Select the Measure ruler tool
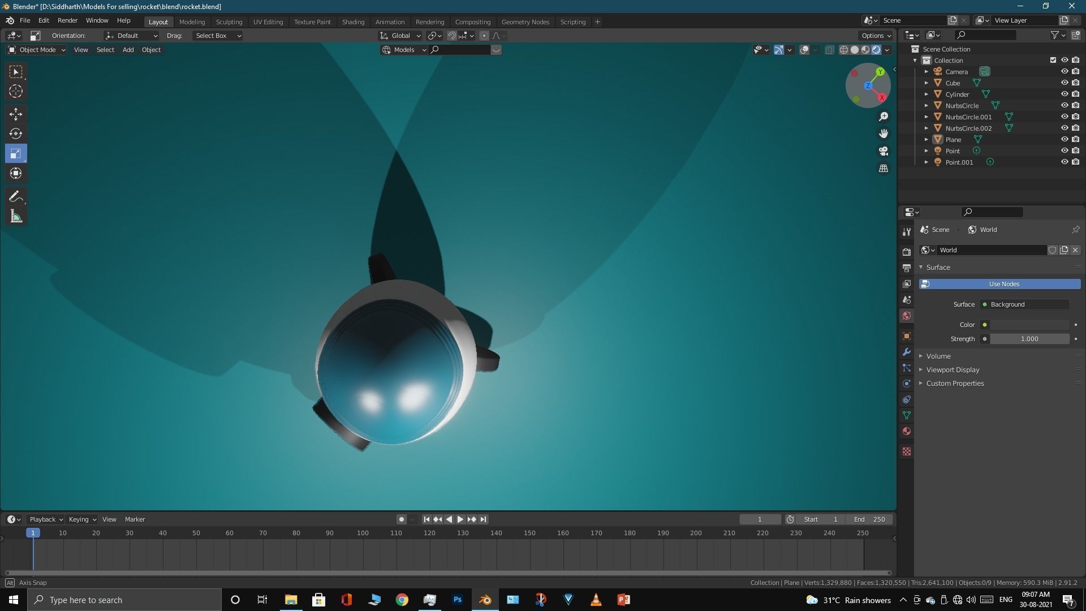Viewport: 1086px width, 611px height. 16,217
